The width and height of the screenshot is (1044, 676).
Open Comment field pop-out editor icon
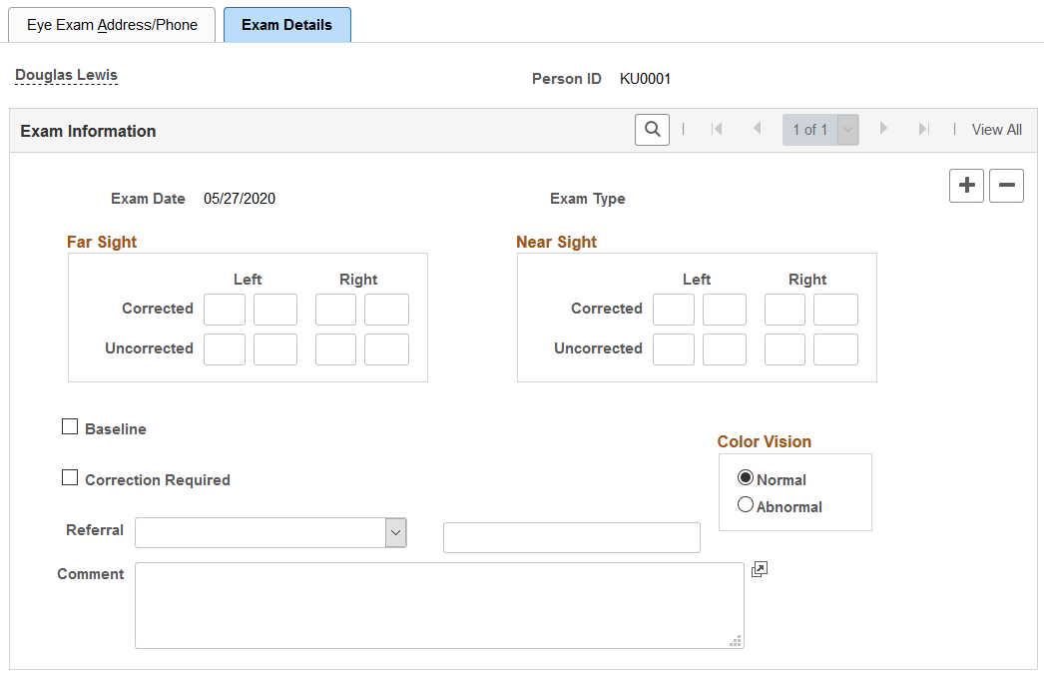[x=759, y=569]
